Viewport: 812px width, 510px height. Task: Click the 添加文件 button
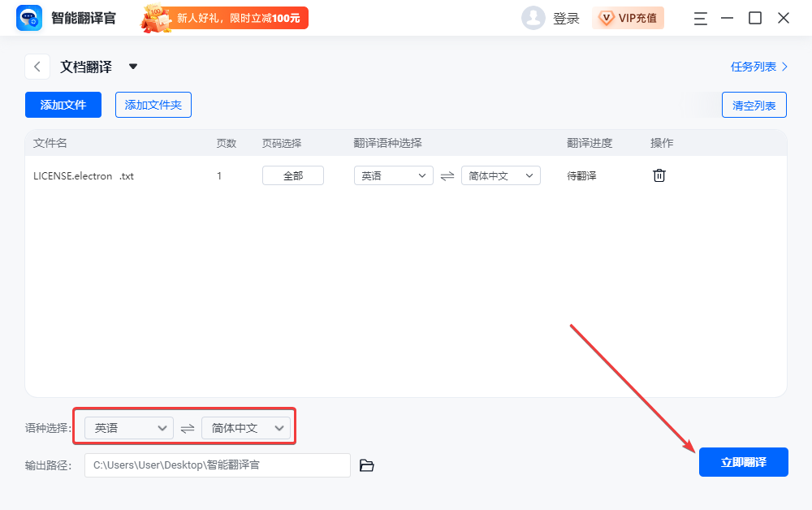point(63,104)
